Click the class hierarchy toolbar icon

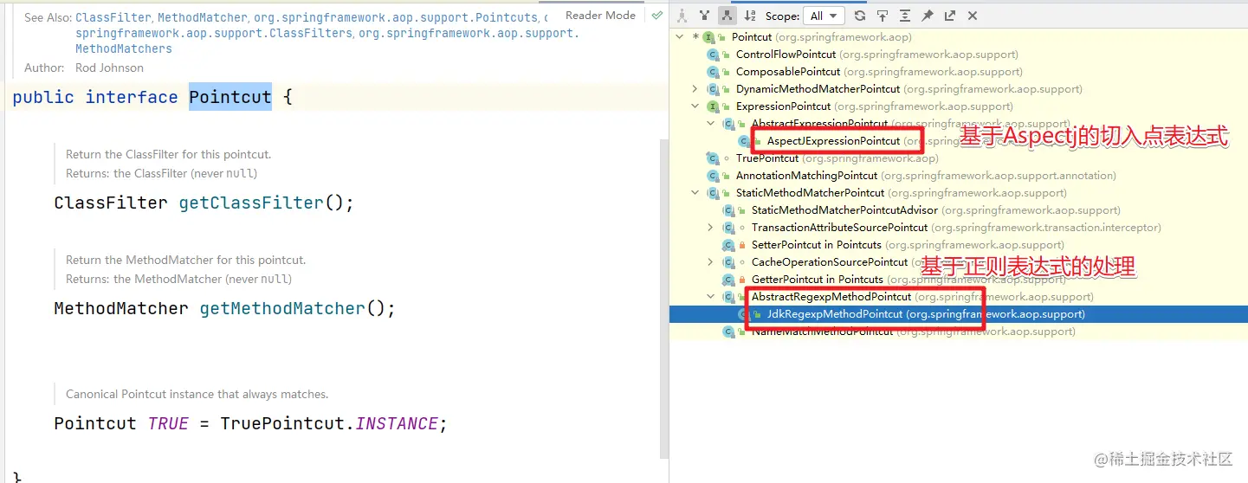[682, 16]
